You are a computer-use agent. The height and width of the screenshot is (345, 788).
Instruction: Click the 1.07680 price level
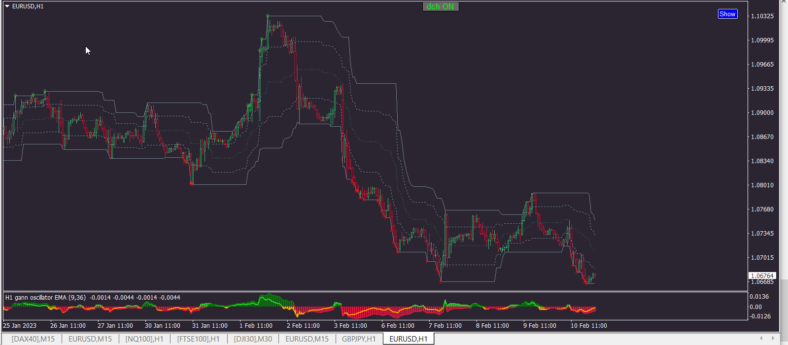[x=762, y=209]
